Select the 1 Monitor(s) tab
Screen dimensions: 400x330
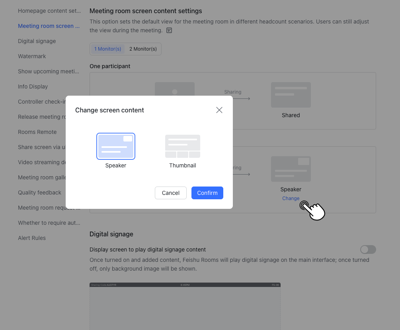(x=107, y=49)
